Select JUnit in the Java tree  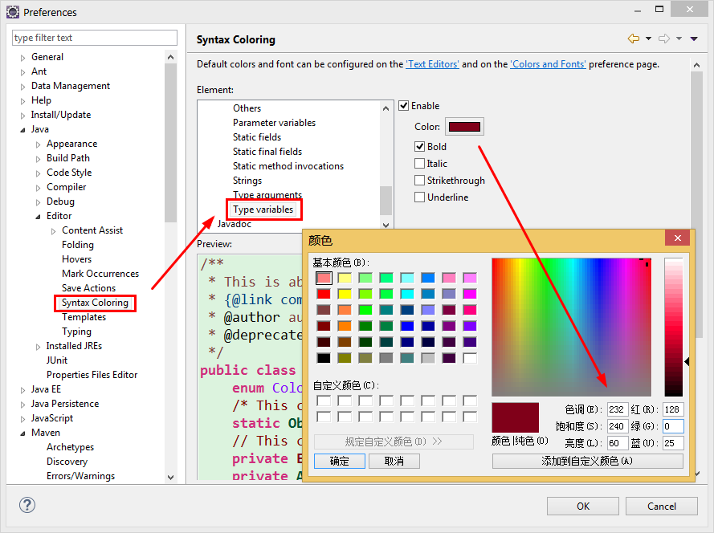coord(57,360)
